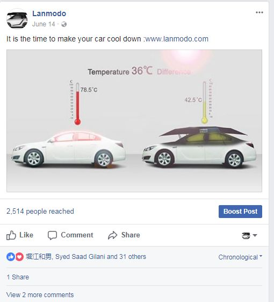The width and height of the screenshot is (274, 302).
Task: Show the 31 others who reacted
Action: tap(133, 257)
